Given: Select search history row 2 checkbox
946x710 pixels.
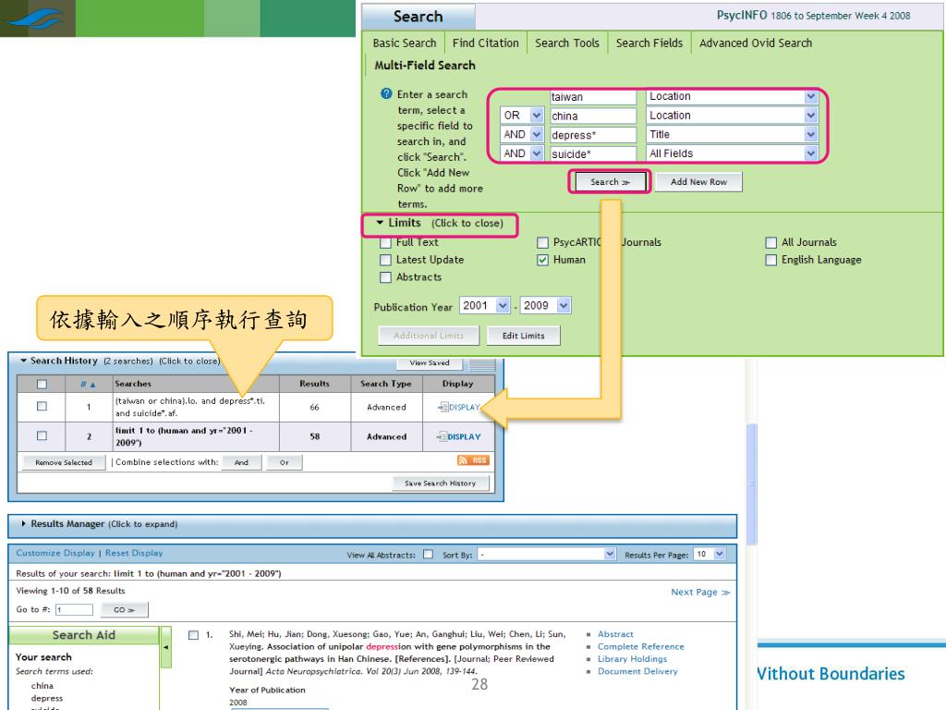Looking at the screenshot, I should tap(42, 435).
